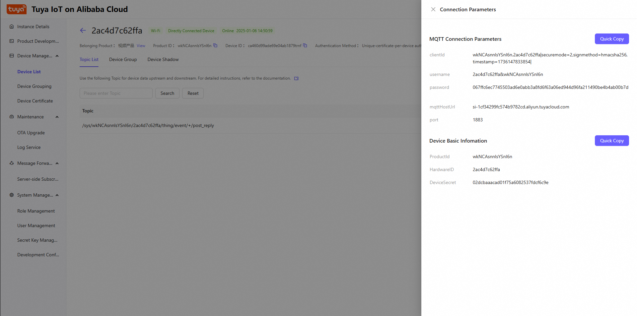Quick Copy the MQTT Connection Parameters
This screenshot has width=637, height=316.
[x=612, y=39]
